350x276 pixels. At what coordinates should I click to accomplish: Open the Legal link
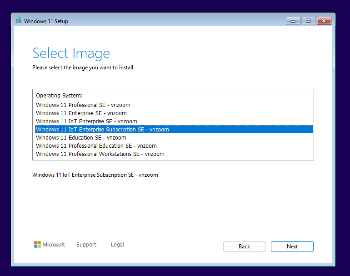pyautogui.click(x=117, y=244)
